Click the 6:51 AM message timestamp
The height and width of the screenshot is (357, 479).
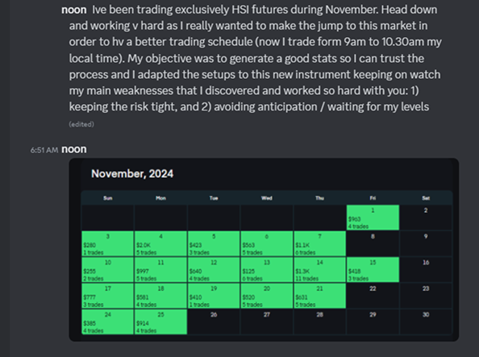tap(44, 150)
